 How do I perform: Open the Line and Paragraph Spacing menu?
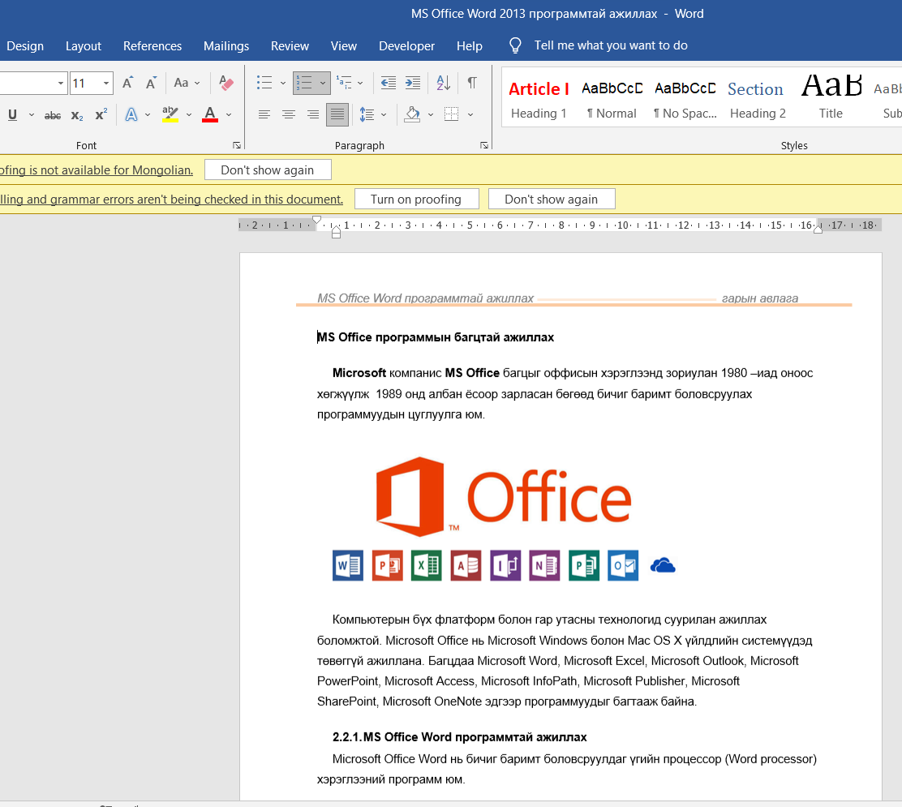point(373,114)
